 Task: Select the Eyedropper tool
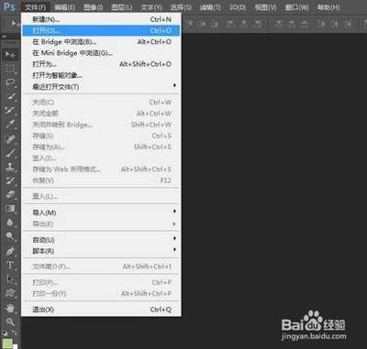coord(10,124)
